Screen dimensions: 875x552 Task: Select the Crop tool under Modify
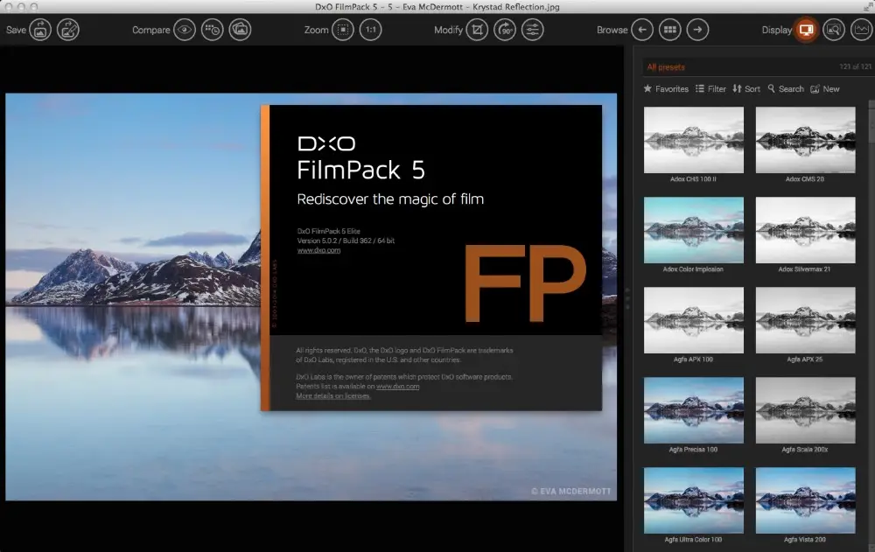477,30
